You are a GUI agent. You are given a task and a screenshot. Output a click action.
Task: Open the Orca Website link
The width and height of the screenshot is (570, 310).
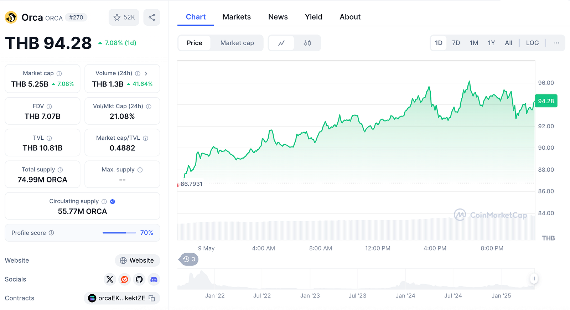pos(137,260)
